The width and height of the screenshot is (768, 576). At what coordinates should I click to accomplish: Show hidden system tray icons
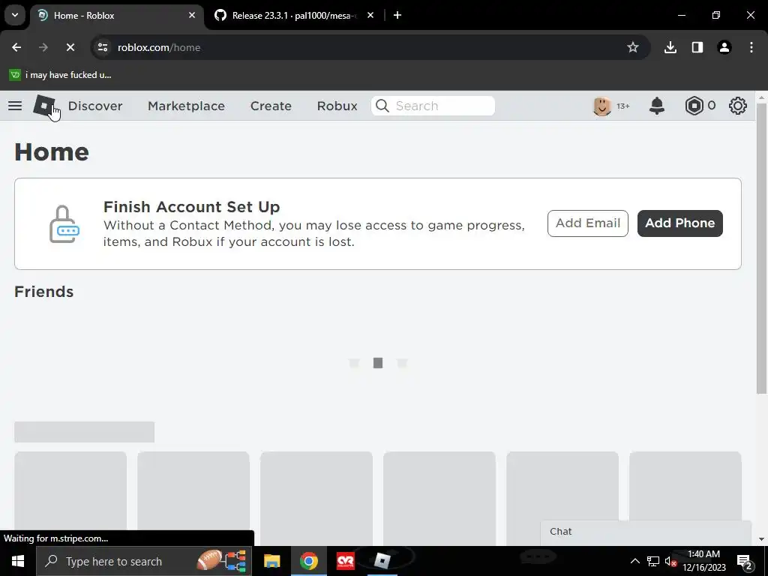[634, 561]
